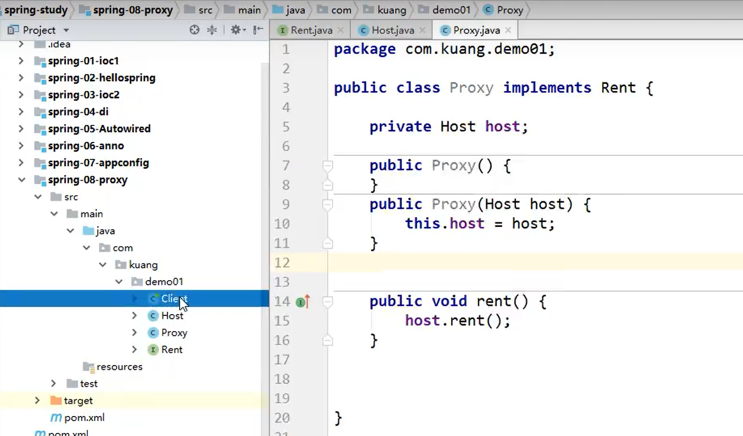Fold the rent() method at line 14
Screen dimensions: 743x436
pyautogui.click(x=328, y=301)
